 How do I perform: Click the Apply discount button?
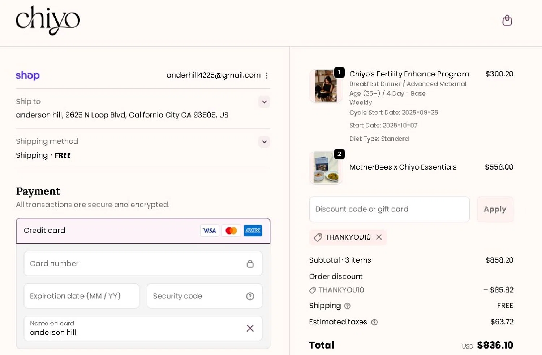click(495, 209)
